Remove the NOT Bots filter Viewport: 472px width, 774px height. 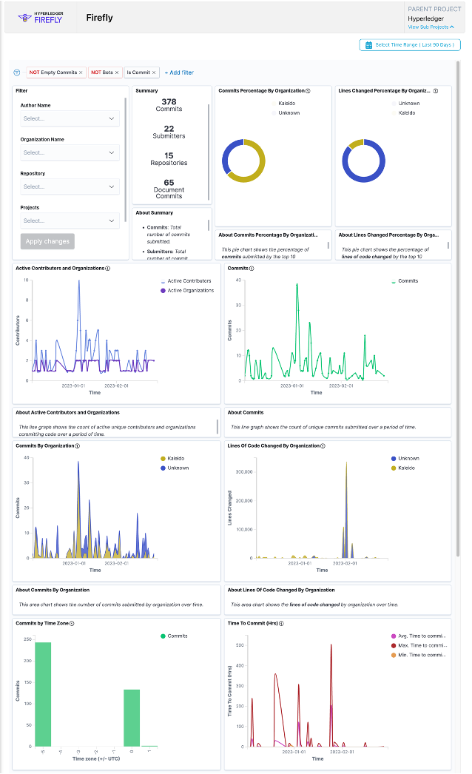(117, 73)
